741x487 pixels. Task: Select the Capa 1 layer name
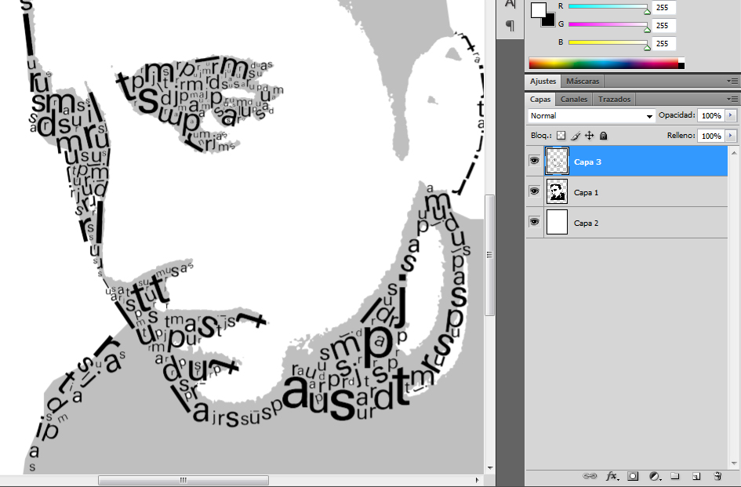pos(586,192)
